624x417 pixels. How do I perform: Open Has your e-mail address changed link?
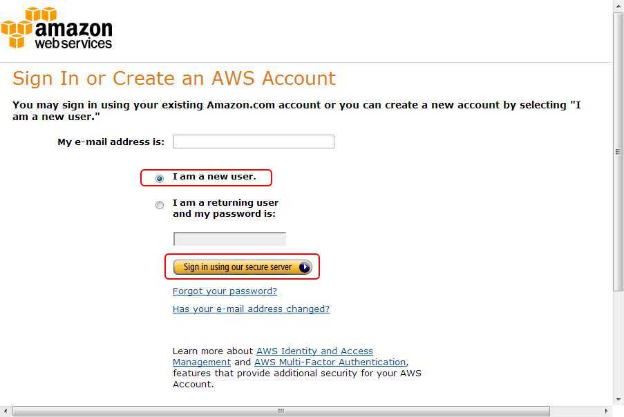pyautogui.click(x=251, y=309)
